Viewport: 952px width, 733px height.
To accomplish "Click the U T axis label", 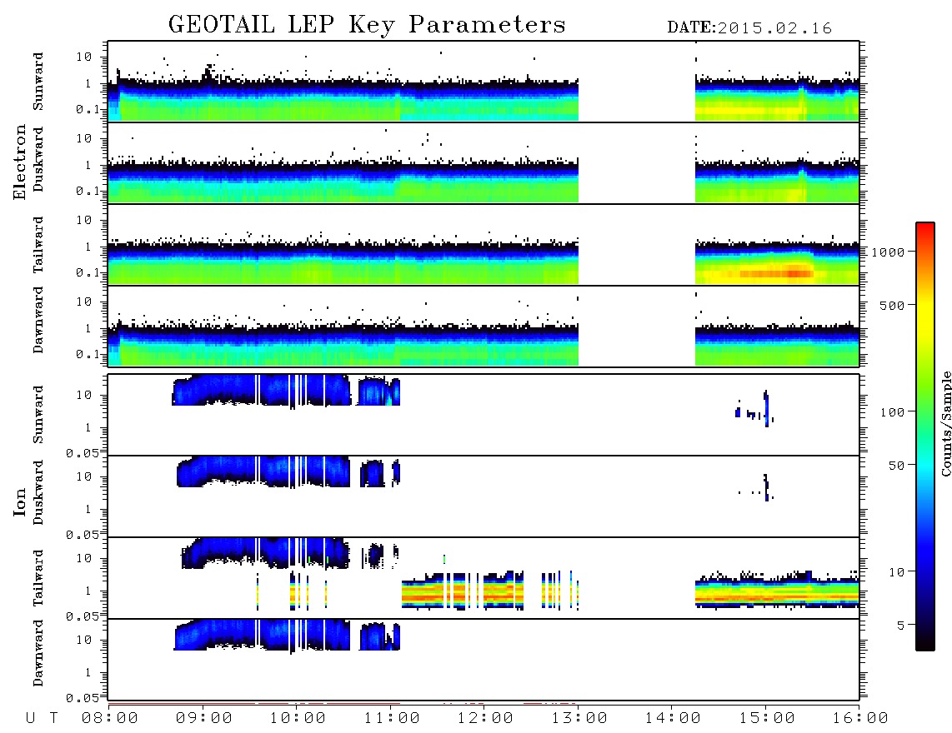I will pyautogui.click(x=42, y=719).
